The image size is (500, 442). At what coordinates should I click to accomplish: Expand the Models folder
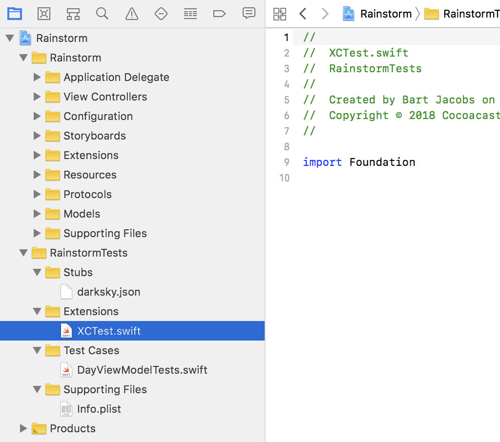[38, 214]
